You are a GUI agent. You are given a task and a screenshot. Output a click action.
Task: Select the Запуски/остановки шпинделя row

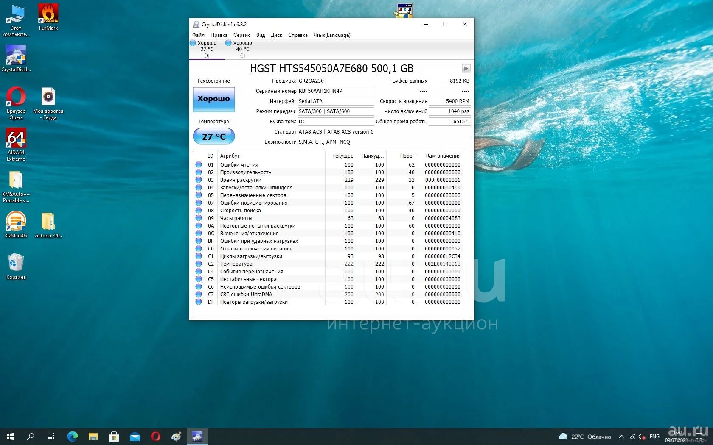[328, 188]
